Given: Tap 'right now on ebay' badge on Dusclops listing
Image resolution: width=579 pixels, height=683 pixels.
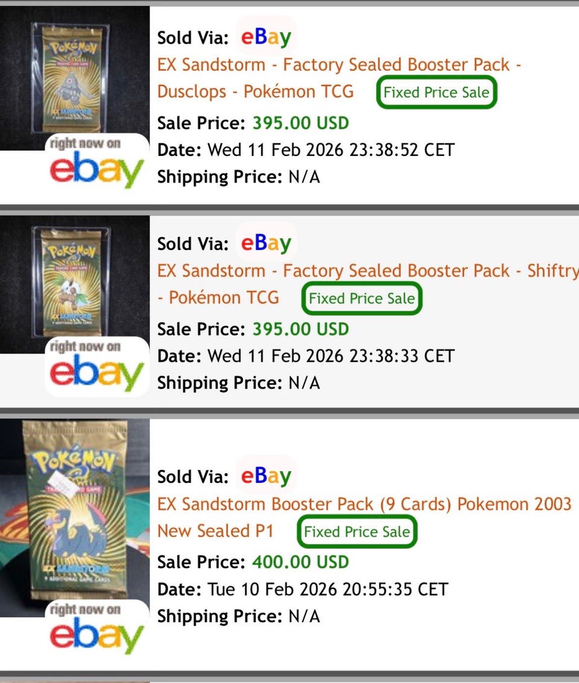Looking at the screenshot, I should [97, 163].
